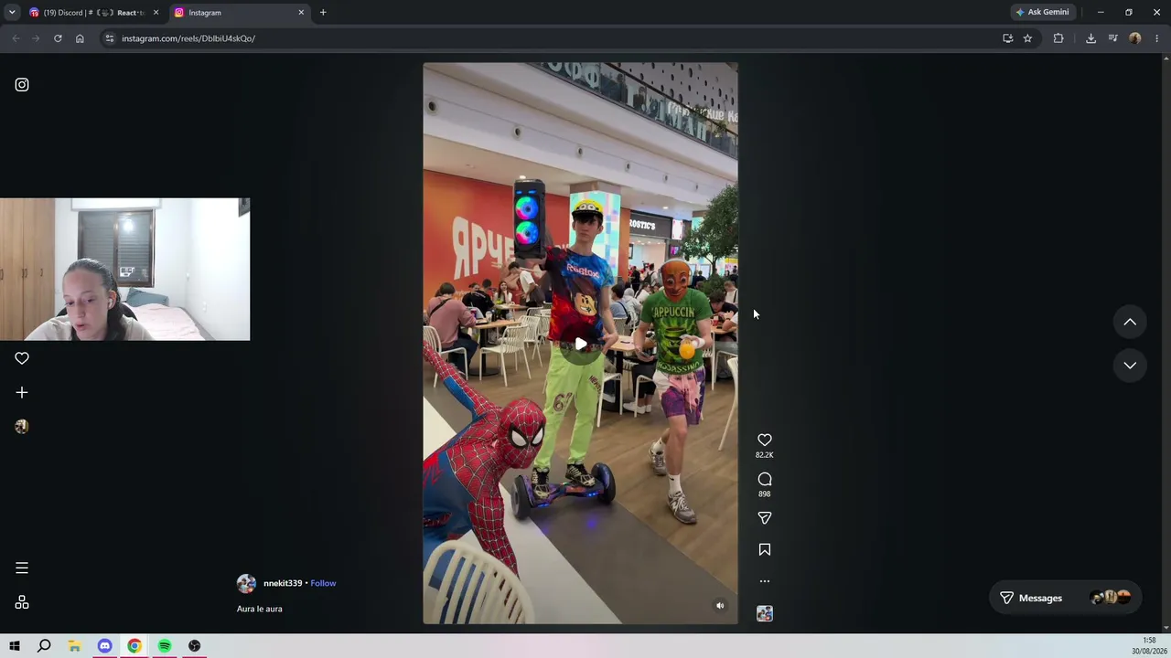Viewport: 1171px width, 658px height.
Task: Open profile avatar in Instagram sidebar
Action: [x=22, y=426]
